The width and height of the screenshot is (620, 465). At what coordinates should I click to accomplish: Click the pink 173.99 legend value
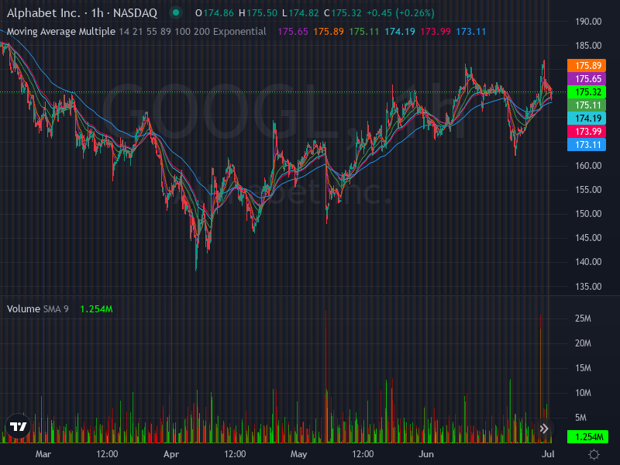point(436,32)
